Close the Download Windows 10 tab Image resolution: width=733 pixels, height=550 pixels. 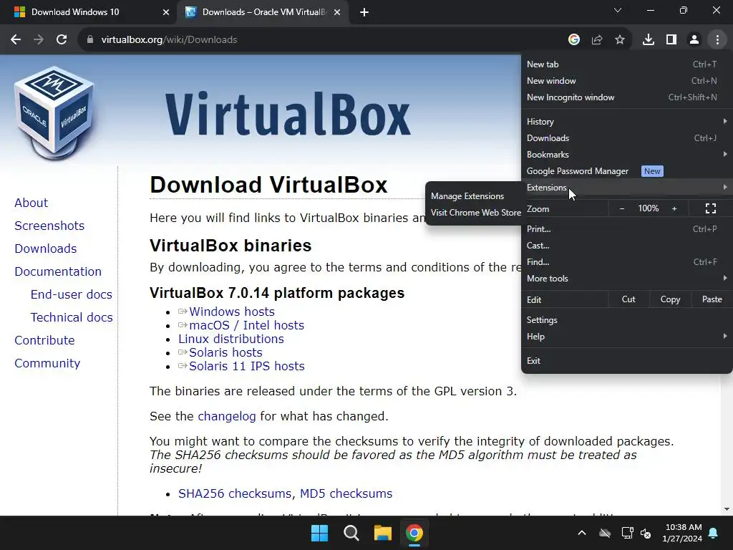(x=165, y=12)
